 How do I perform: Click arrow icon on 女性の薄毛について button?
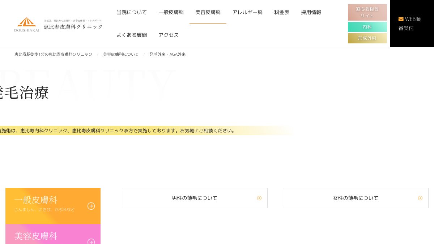pyautogui.click(x=420, y=198)
